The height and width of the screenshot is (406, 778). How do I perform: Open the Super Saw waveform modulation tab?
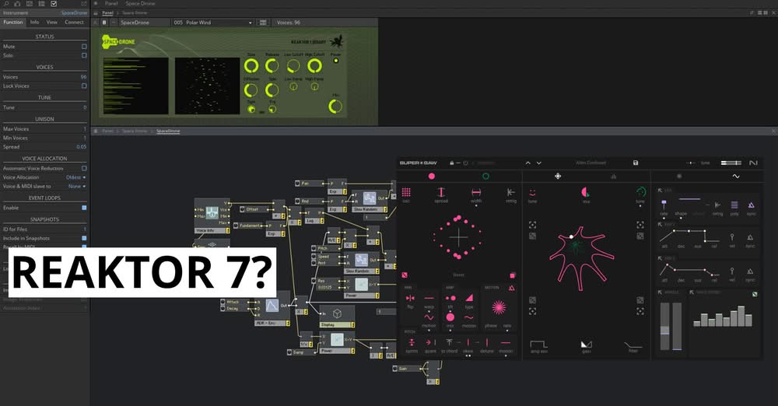(736, 177)
